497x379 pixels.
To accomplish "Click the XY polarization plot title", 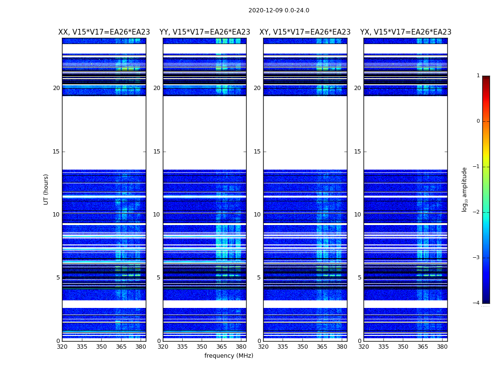I will (x=305, y=32).
